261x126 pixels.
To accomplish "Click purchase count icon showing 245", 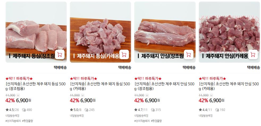I will [x=86, y=110].
